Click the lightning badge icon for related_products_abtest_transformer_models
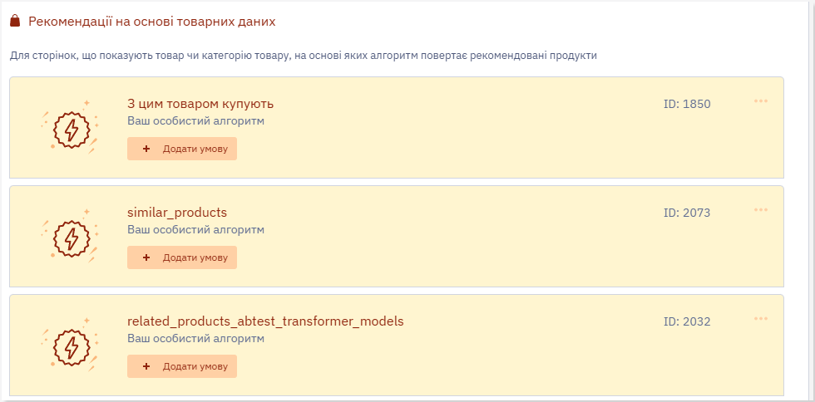Viewport: 815px width, 402px height. 70,346
